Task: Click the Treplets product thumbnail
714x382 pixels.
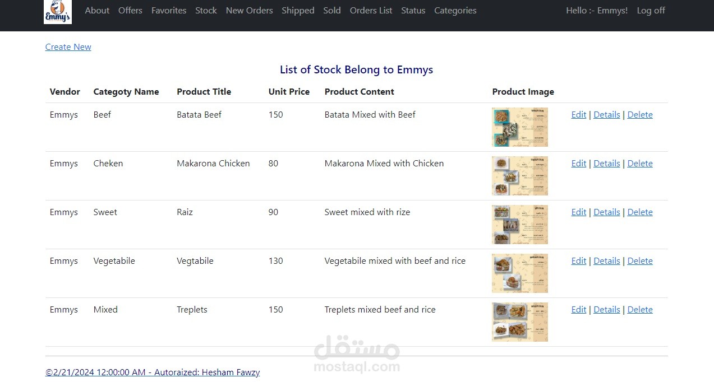Action: tap(519, 322)
